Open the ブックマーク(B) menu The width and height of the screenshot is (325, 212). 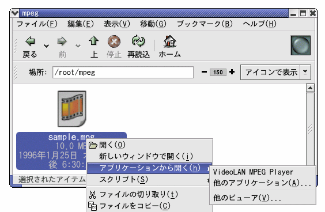(205, 24)
